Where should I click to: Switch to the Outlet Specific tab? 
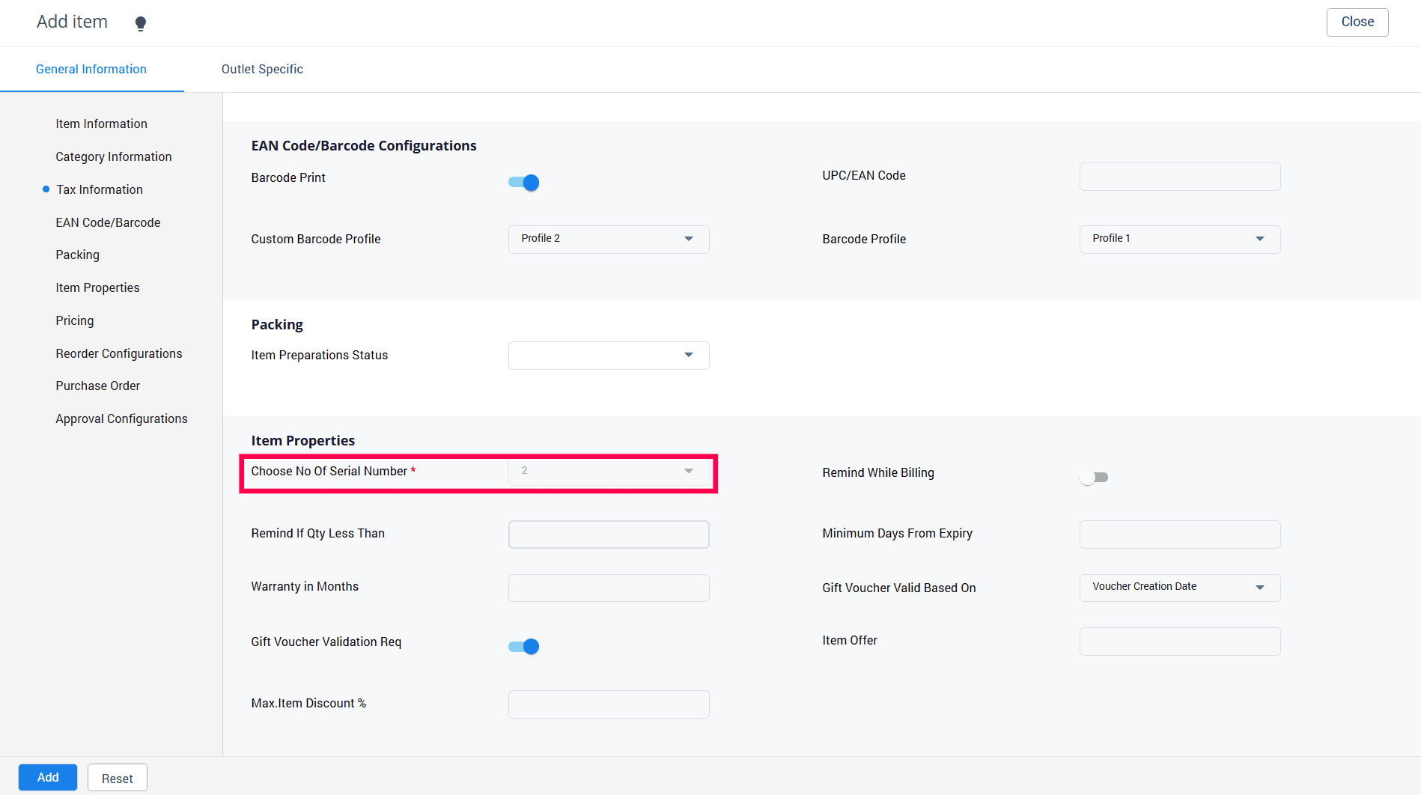[x=262, y=69]
